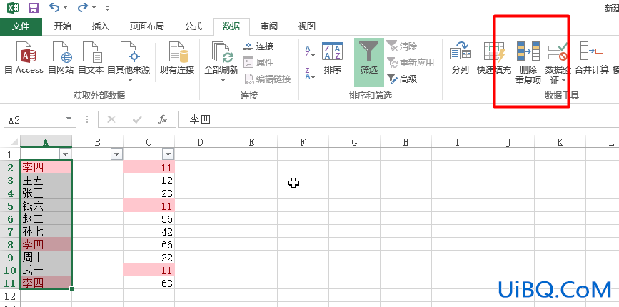Viewport: 619px width, 307px height.
Task: Switch to the 公式 ribbon tab
Action: click(193, 26)
